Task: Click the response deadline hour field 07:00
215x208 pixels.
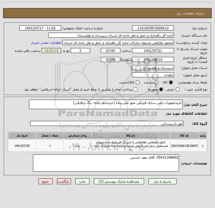Action: pyautogui.click(x=111, y=51)
